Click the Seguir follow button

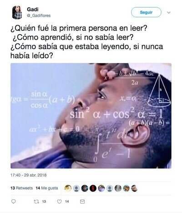pos(146,12)
